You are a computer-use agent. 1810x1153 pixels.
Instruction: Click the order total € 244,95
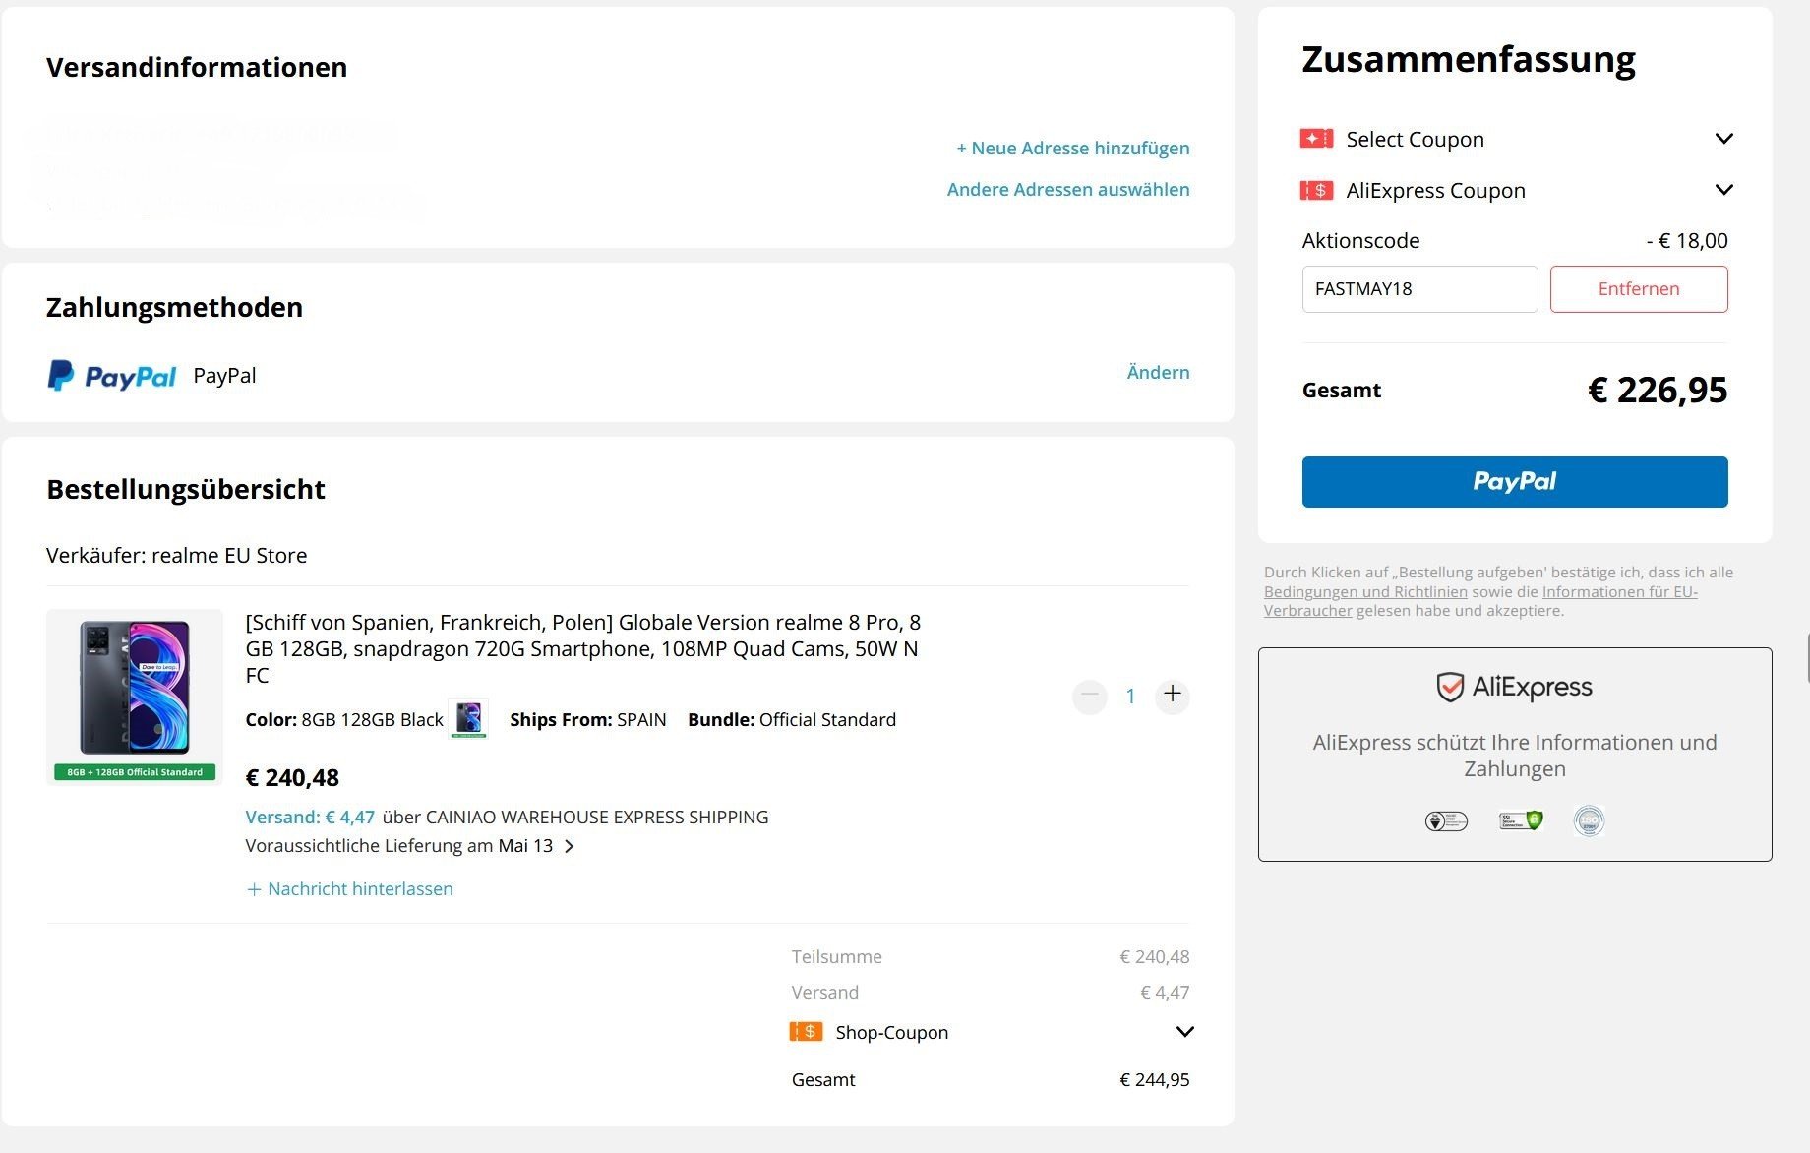click(x=1155, y=1079)
